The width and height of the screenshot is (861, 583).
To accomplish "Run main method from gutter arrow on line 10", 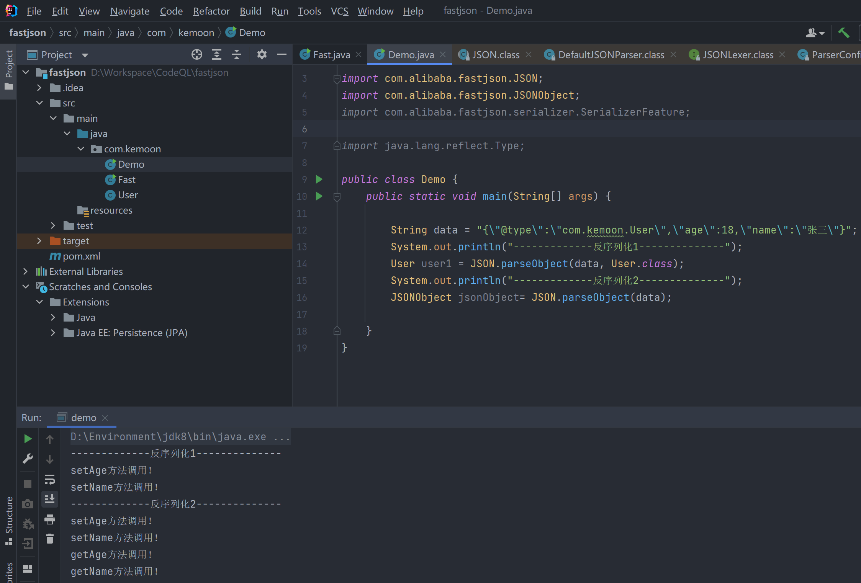I will [319, 196].
